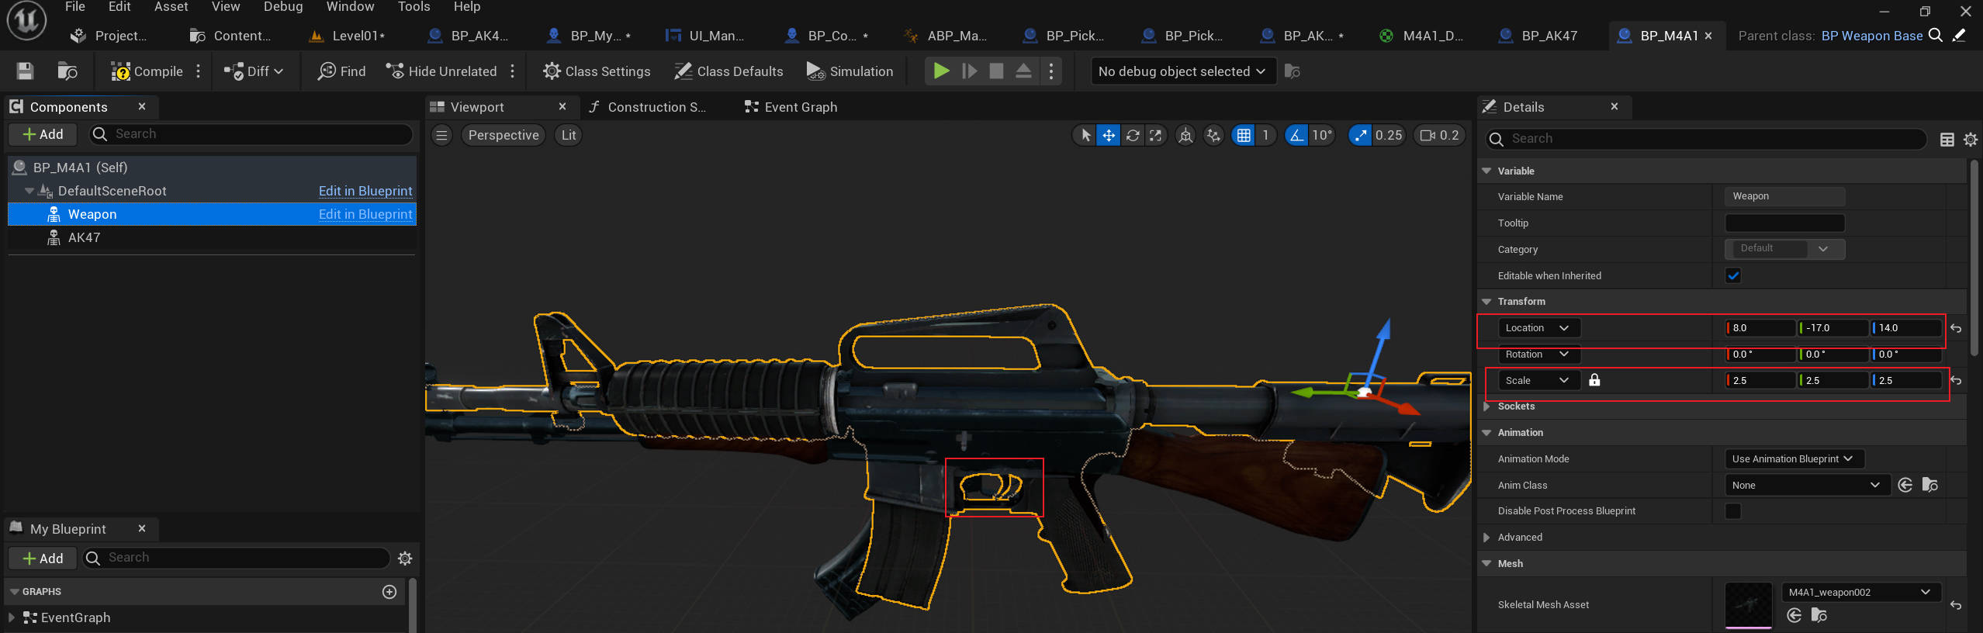Click the find debug object in level icon
This screenshot has width=1983, height=633.
tap(1293, 71)
